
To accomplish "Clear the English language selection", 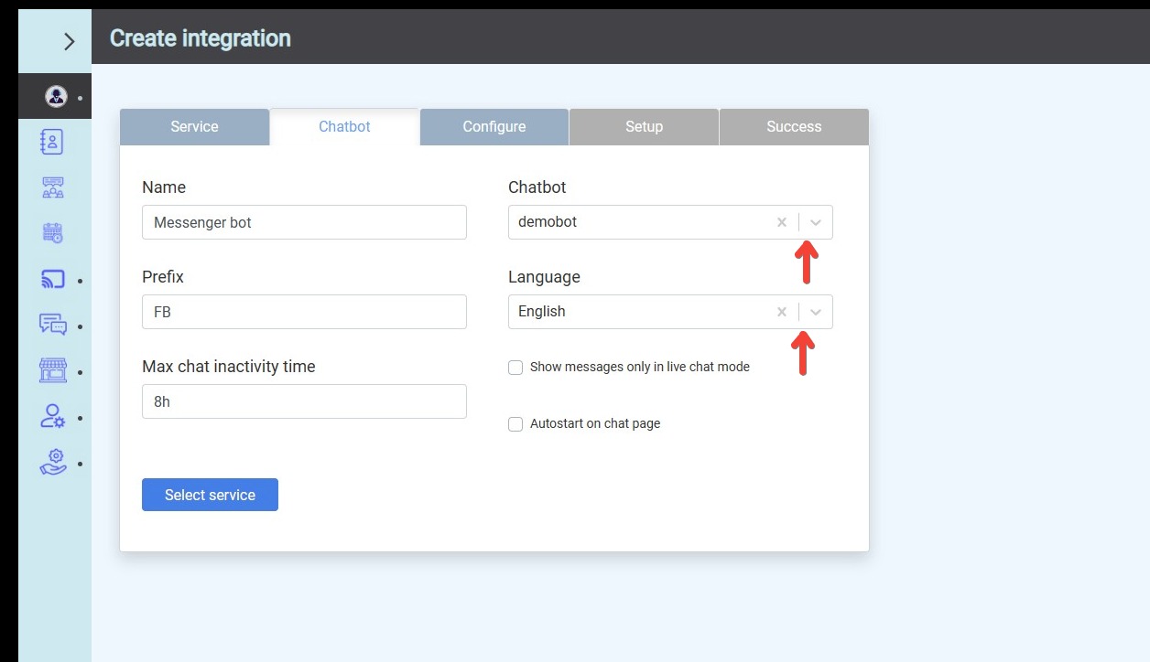I will [781, 312].
